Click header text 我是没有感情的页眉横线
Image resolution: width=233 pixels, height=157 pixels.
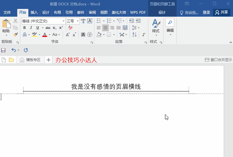106,87
